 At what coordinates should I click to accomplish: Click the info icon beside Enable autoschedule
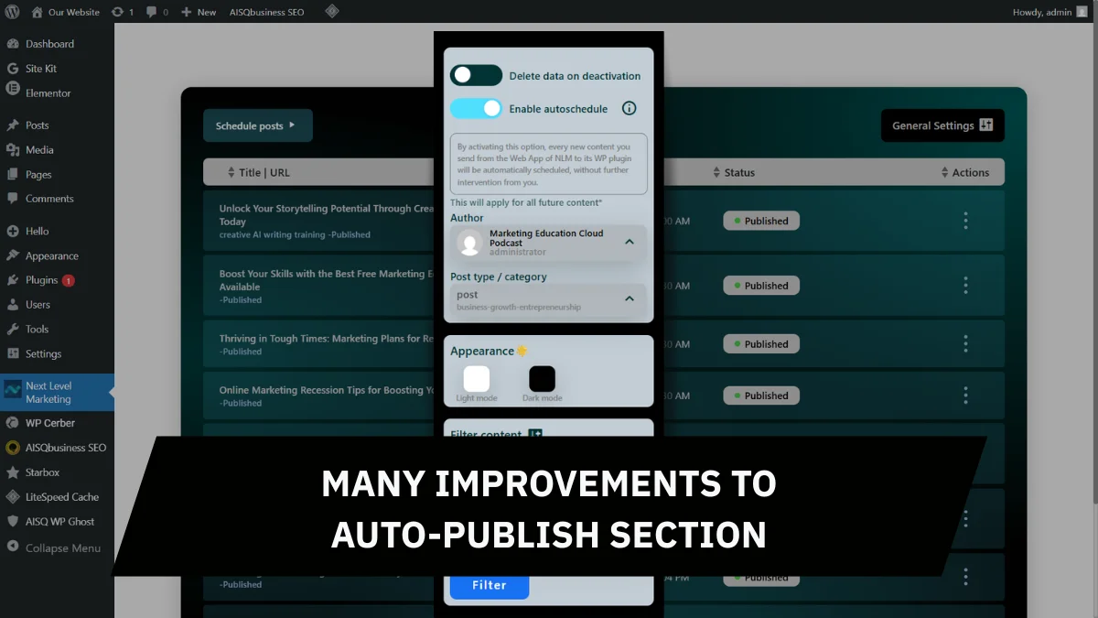(x=629, y=108)
